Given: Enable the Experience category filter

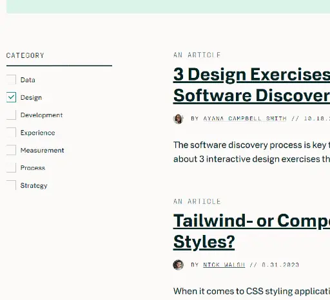Looking at the screenshot, I should (11, 133).
